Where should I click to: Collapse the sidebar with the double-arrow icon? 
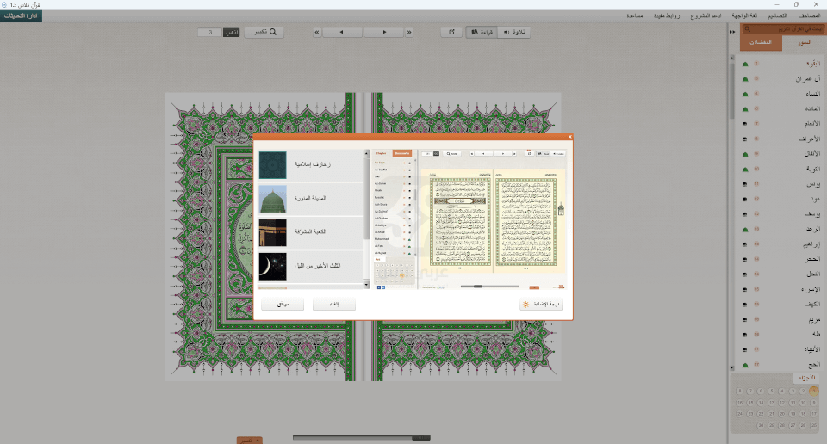point(732,32)
